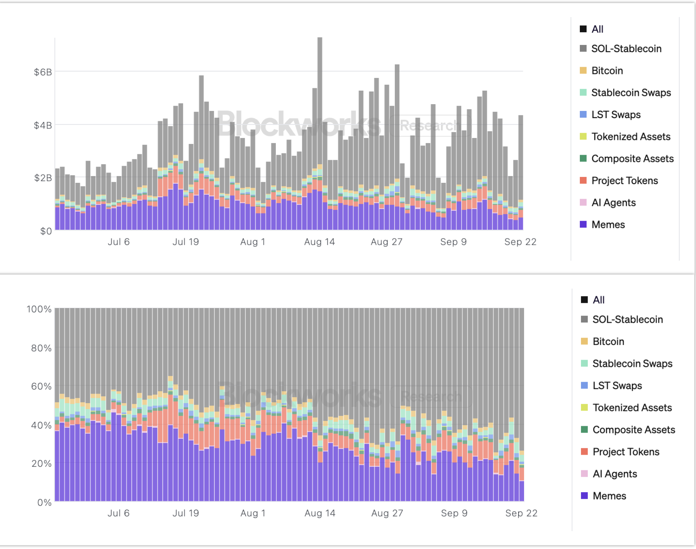Select Project Tokens label in dollar-volume chart legend
Viewport: 696px width, 549px height.
(624, 181)
